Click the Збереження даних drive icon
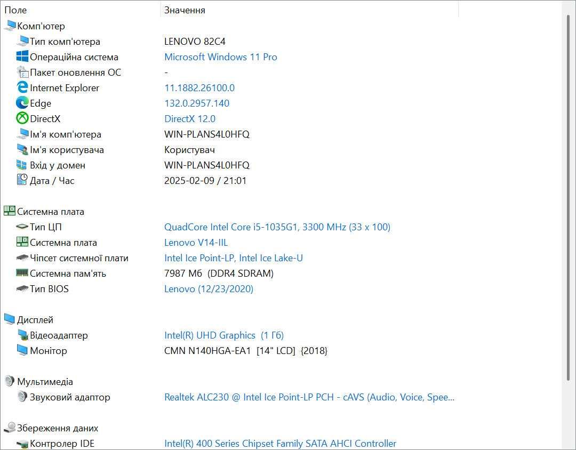 tap(10, 428)
